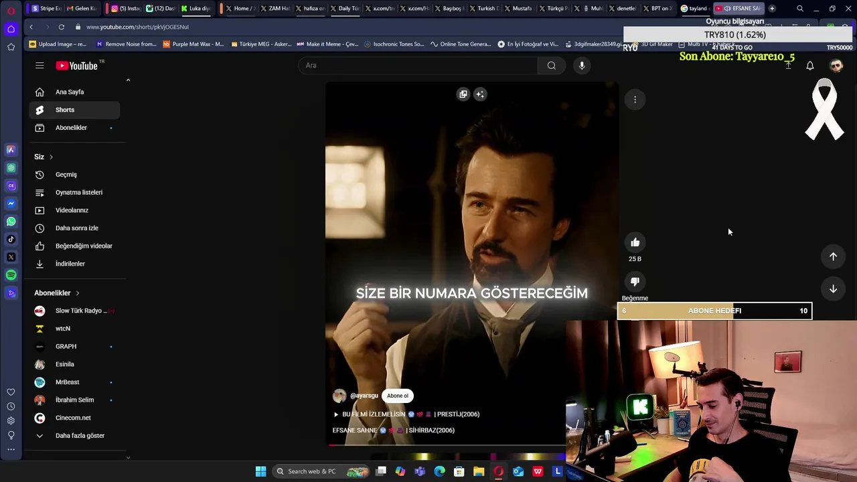Open Opera sidebar settings gear
This screenshot has width=857, height=482.
click(11, 420)
